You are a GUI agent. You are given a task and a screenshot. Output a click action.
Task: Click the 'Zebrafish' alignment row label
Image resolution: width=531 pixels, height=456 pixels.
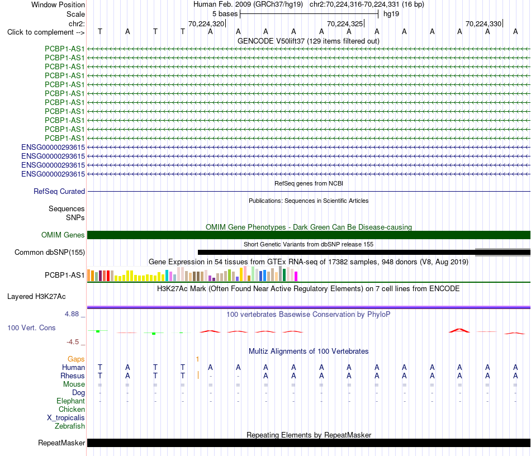click(x=70, y=426)
